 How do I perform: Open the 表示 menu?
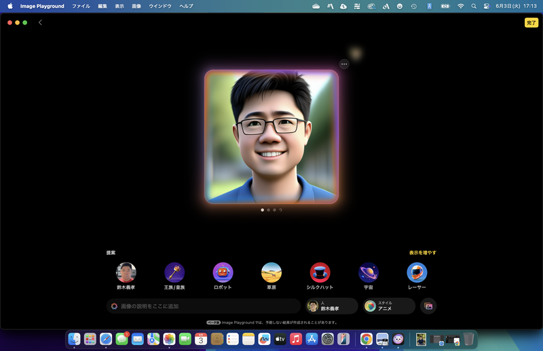119,6
